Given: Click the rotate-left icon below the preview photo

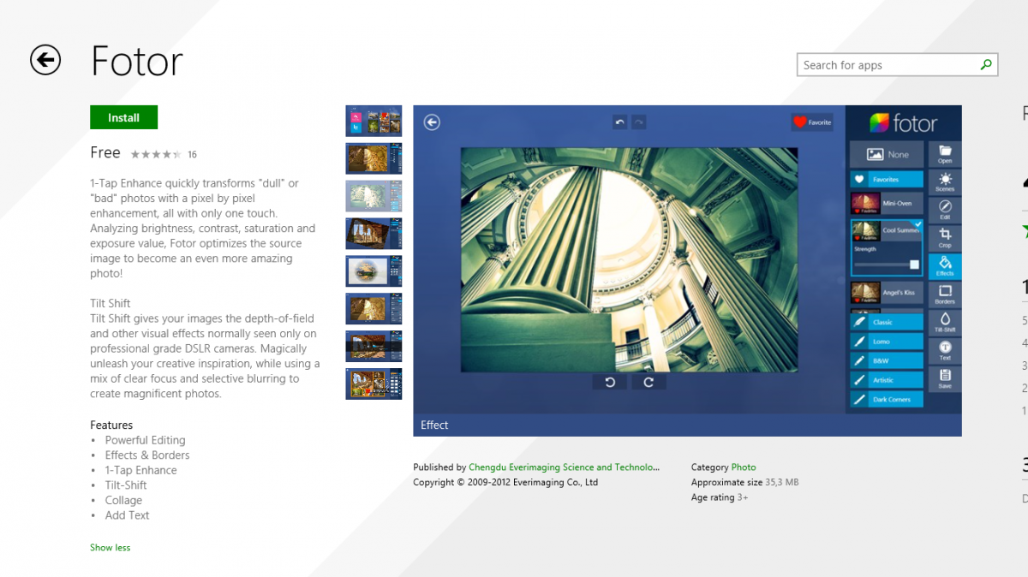Looking at the screenshot, I should 610,382.
